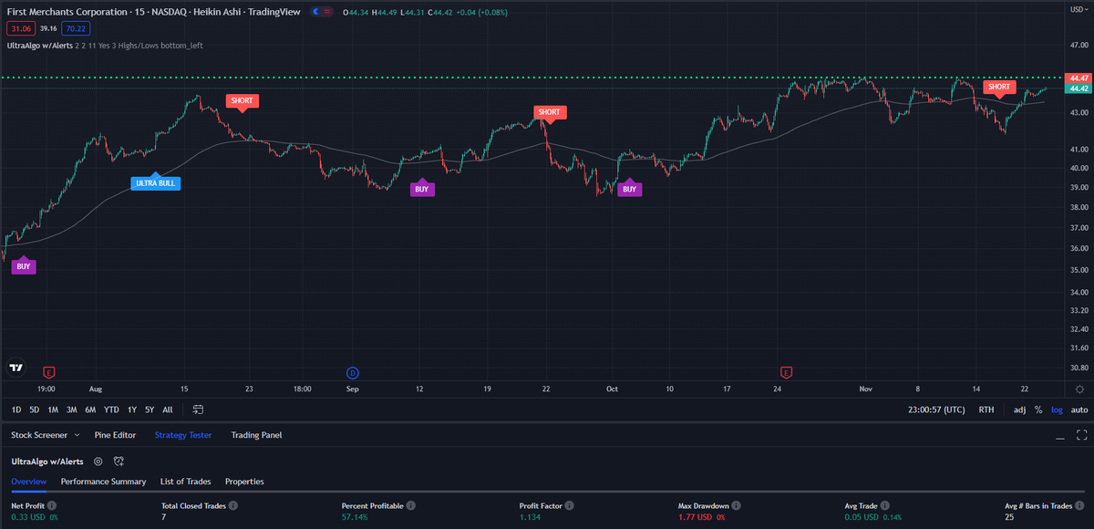Open List of Trades sub-tab

click(185, 481)
